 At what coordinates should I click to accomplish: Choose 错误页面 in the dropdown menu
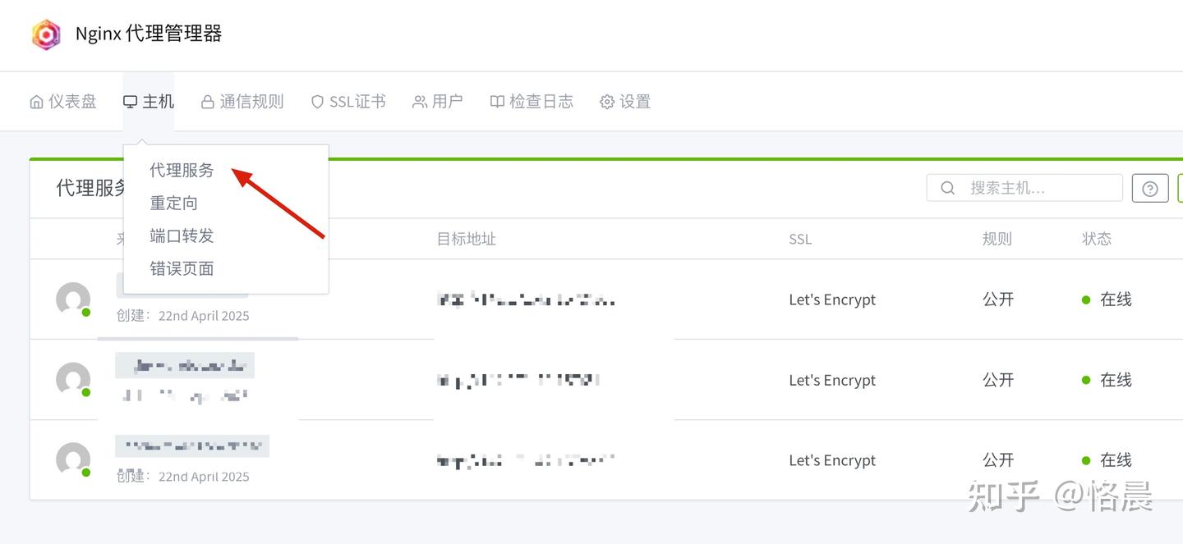(182, 268)
